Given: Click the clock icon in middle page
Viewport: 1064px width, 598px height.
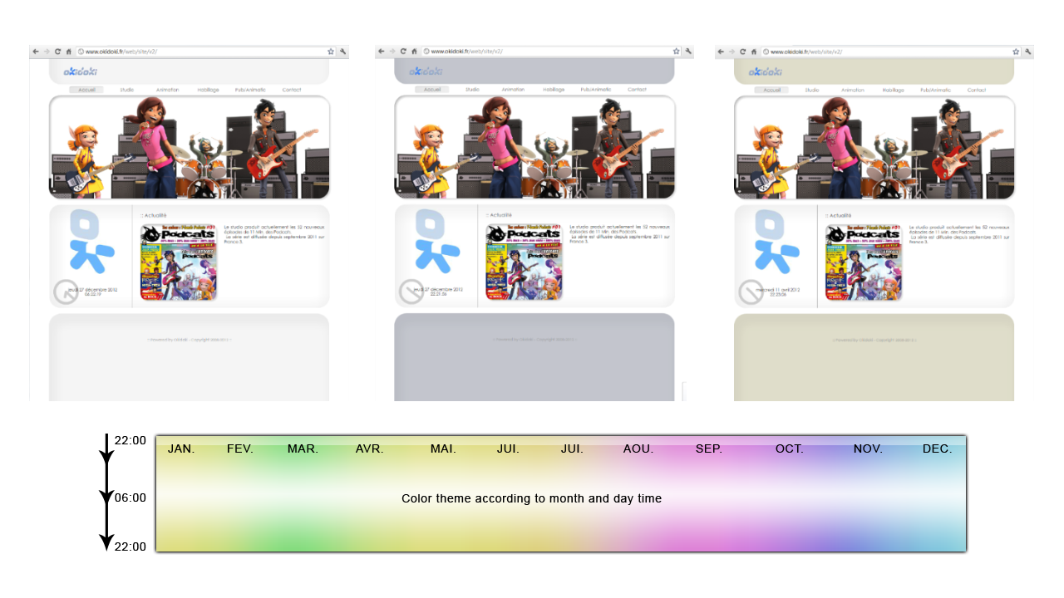Looking at the screenshot, I should tap(411, 292).
